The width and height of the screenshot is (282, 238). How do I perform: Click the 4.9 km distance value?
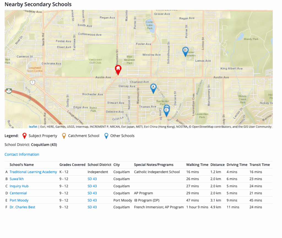point(216,207)
